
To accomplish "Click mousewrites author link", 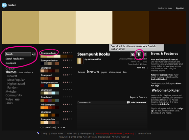I will point(94,59).
